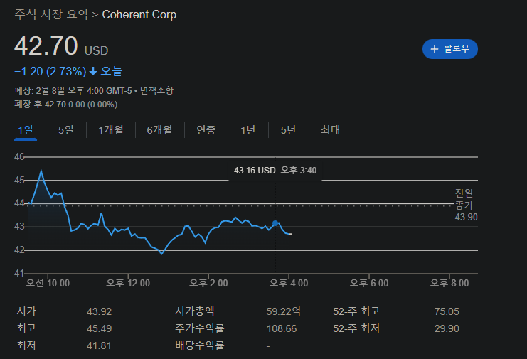This screenshot has height=359, width=527.
Task: Select the 1년 range tab
Action: click(248, 130)
